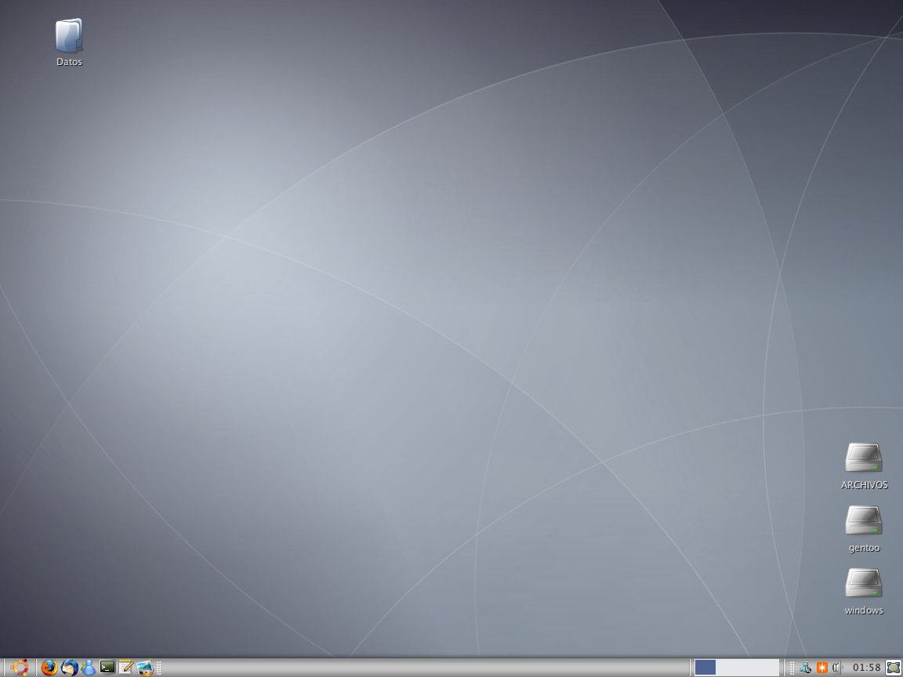Select the ARCHIVOS drive icon
The width and height of the screenshot is (903, 677).
864,458
